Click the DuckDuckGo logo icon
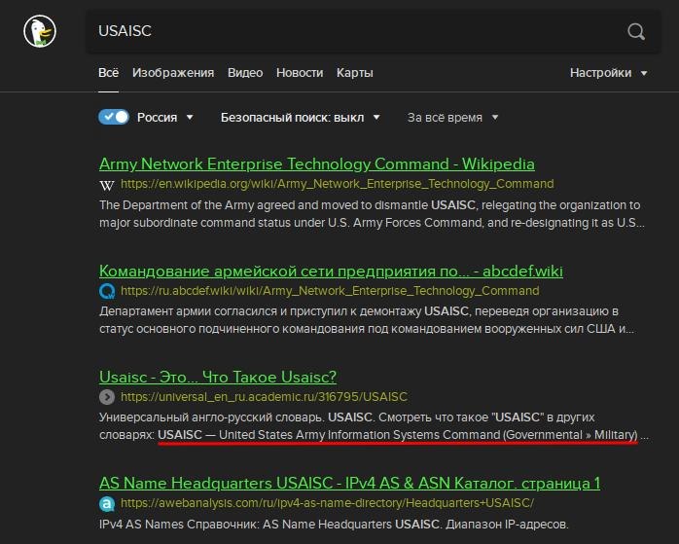 pyautogui.click(x=40, y=31)
